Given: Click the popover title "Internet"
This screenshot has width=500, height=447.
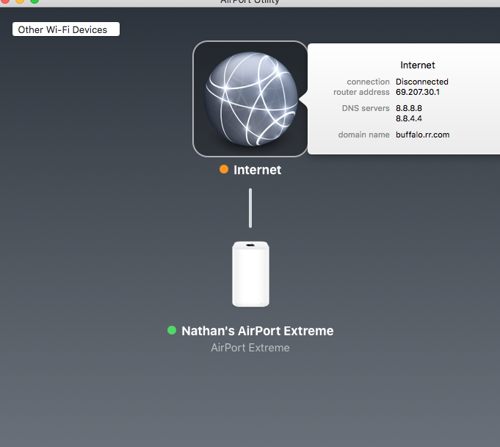Looking at the screenshot, I should [x=418, y=65].
